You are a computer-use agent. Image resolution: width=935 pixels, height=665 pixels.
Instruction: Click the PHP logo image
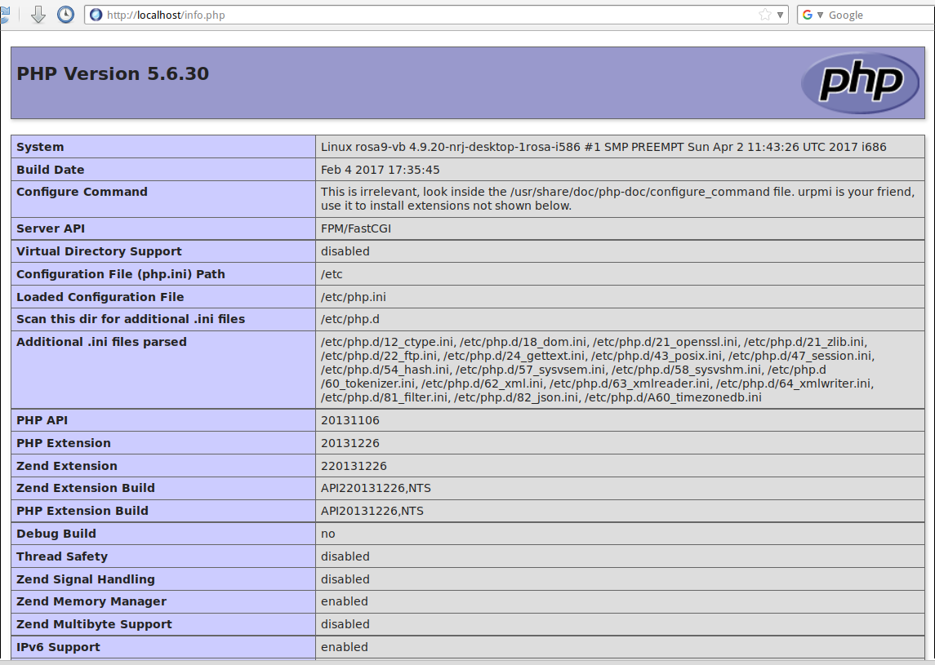860,83
